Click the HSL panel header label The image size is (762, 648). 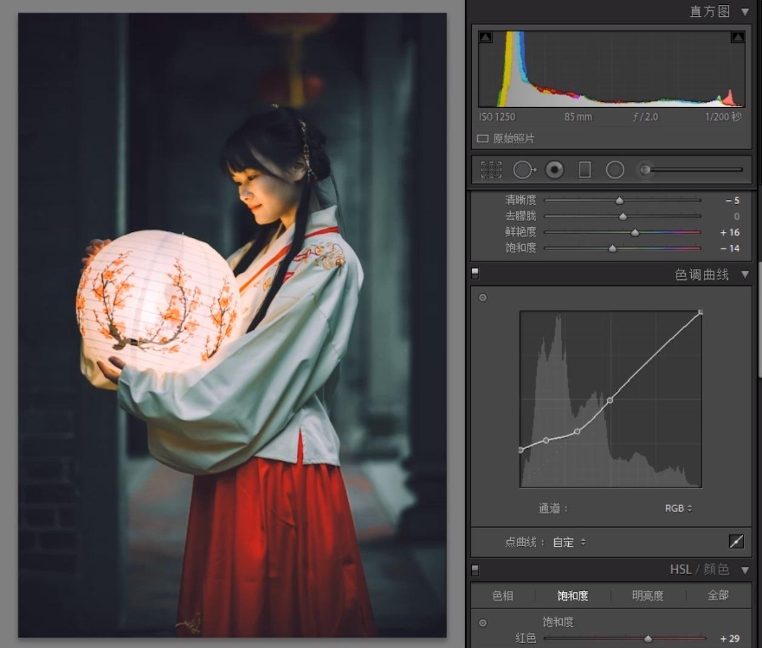(x=680, y=569)
